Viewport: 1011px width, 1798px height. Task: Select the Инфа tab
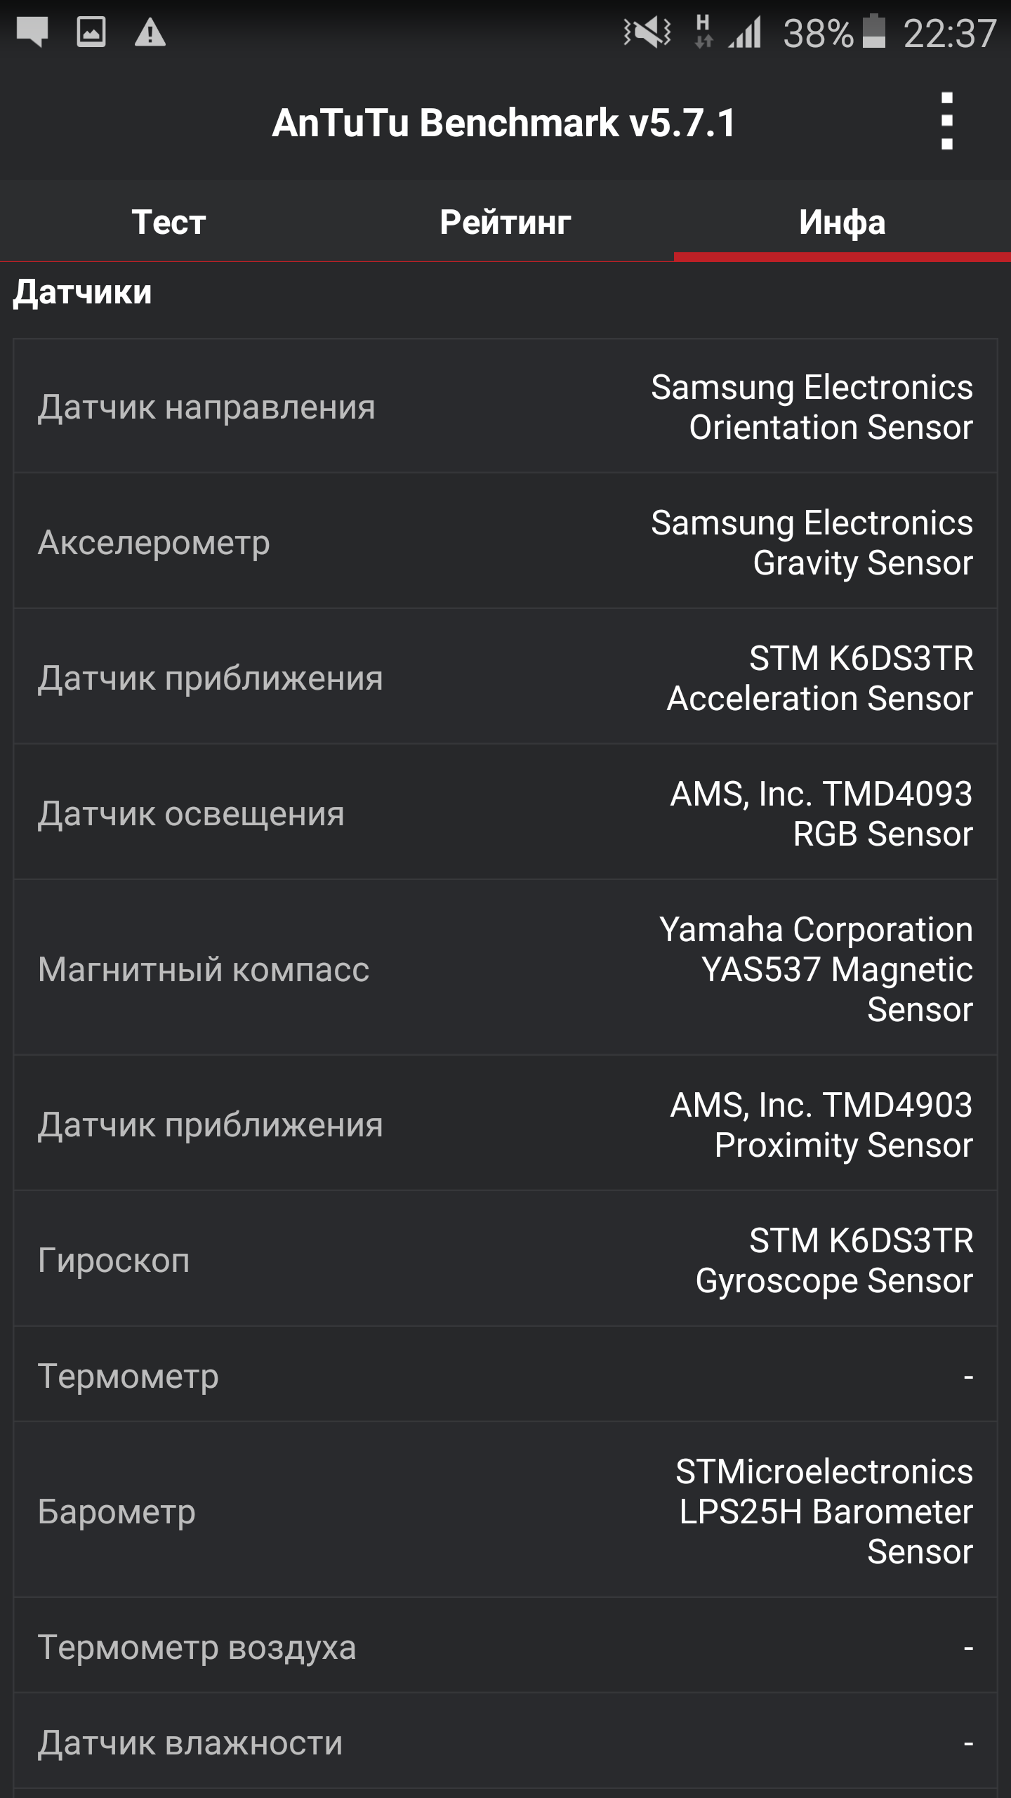click(x=842, y=222)
